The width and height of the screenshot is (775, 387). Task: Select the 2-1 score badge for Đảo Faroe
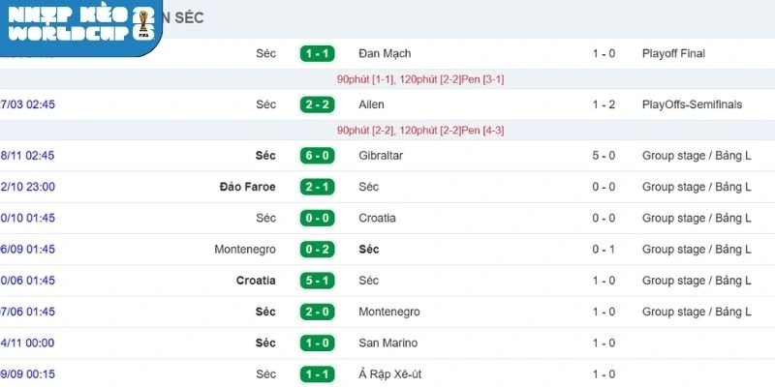[317, 187]
